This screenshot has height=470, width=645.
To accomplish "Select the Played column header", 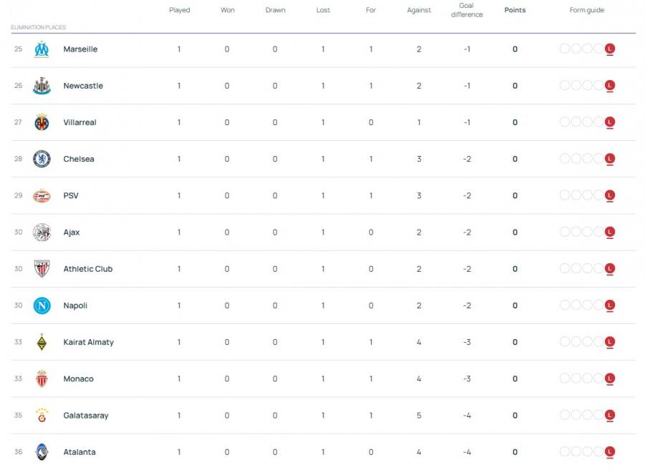I will [x=179, y=10].
